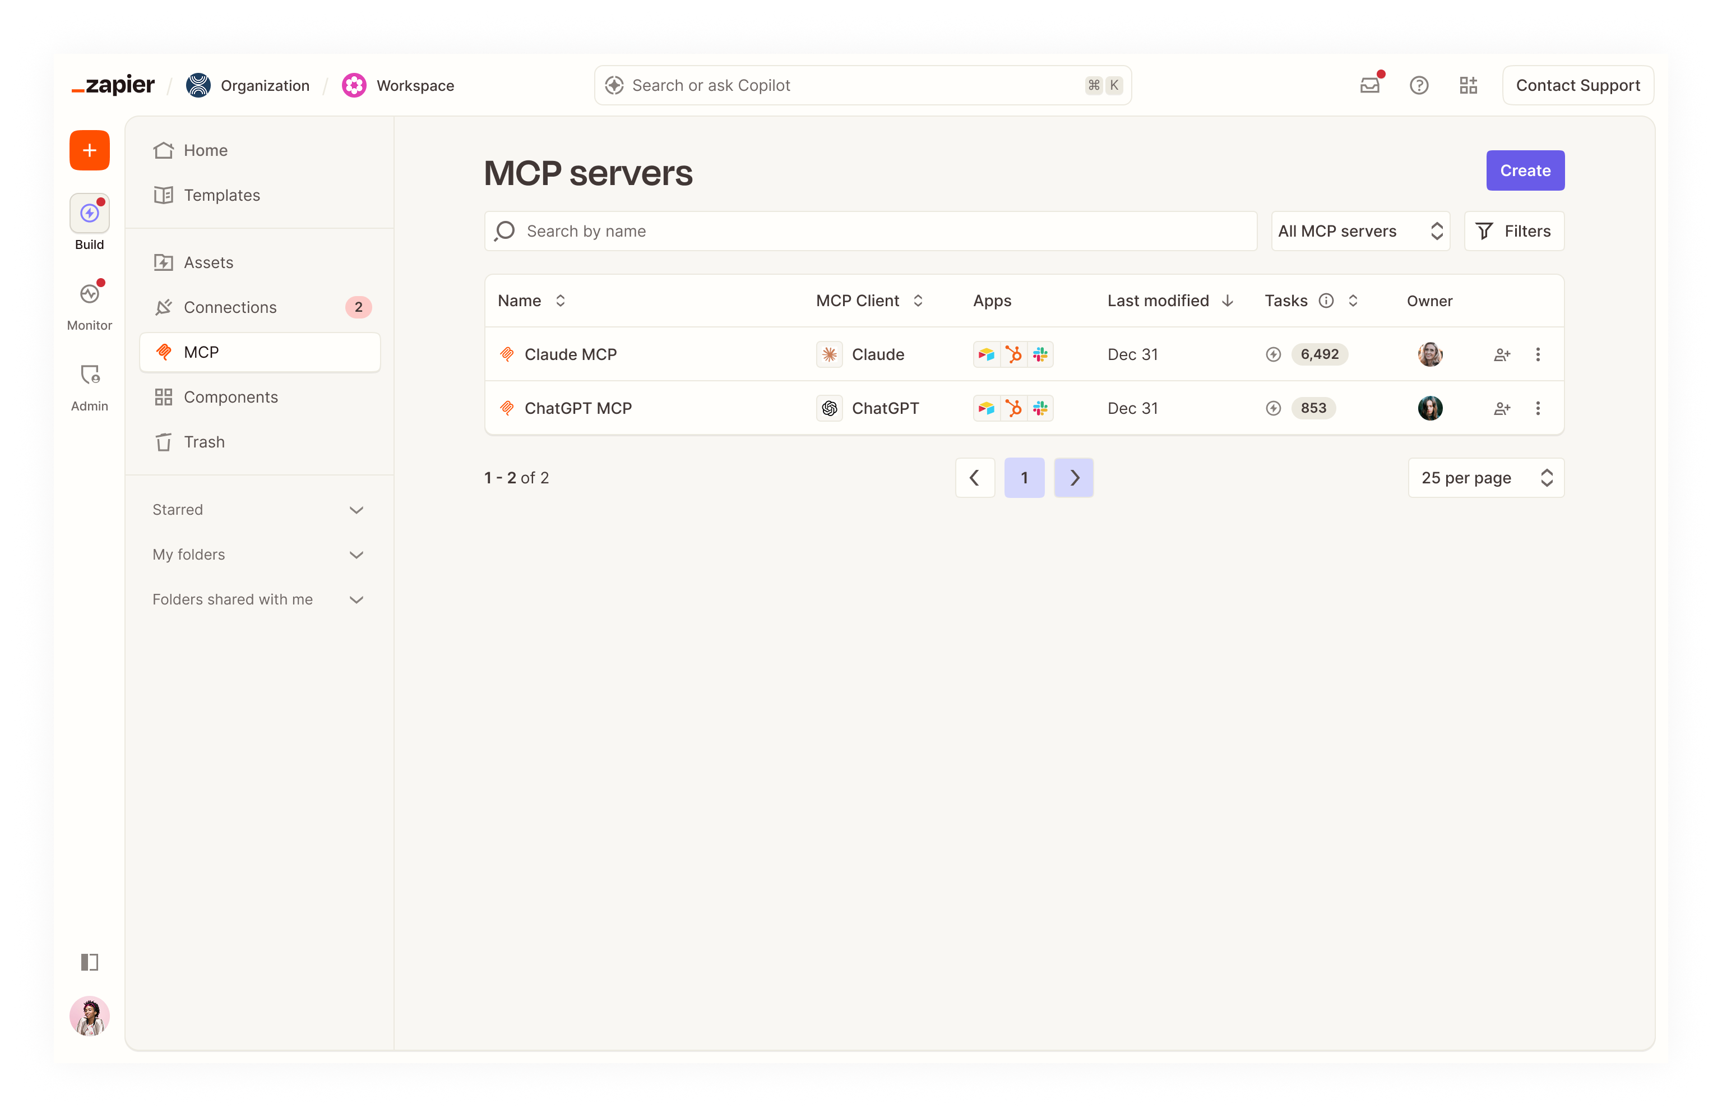Viewport: 1722px width, 1117px height.
Task: Open user profile avatar at bottom
Action: click(90, 1016)
